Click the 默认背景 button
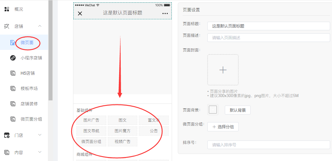Viewport: 332px width, 161px height. point(238,110)
